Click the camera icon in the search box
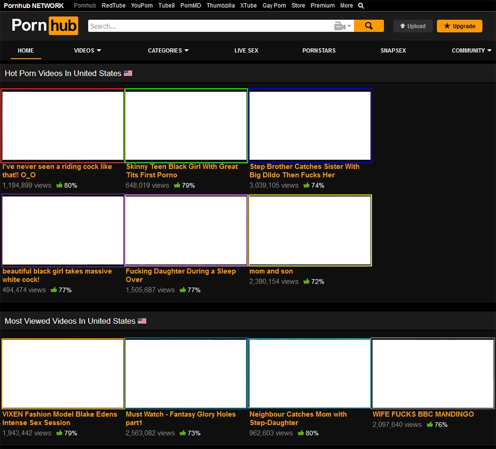Screen dimensions: 496x449 pyautogui.click(x=339, y=26)
